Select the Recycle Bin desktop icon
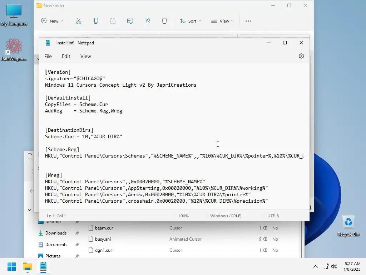366x275 pixels. [348, 226]
